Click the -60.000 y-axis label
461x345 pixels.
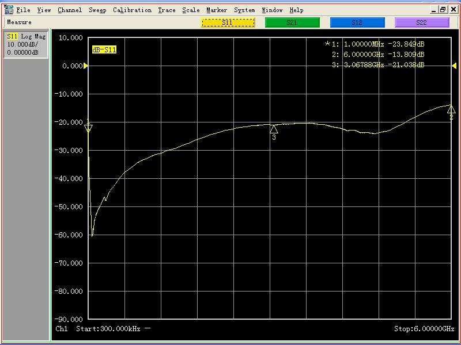click(x=69, y=235)
